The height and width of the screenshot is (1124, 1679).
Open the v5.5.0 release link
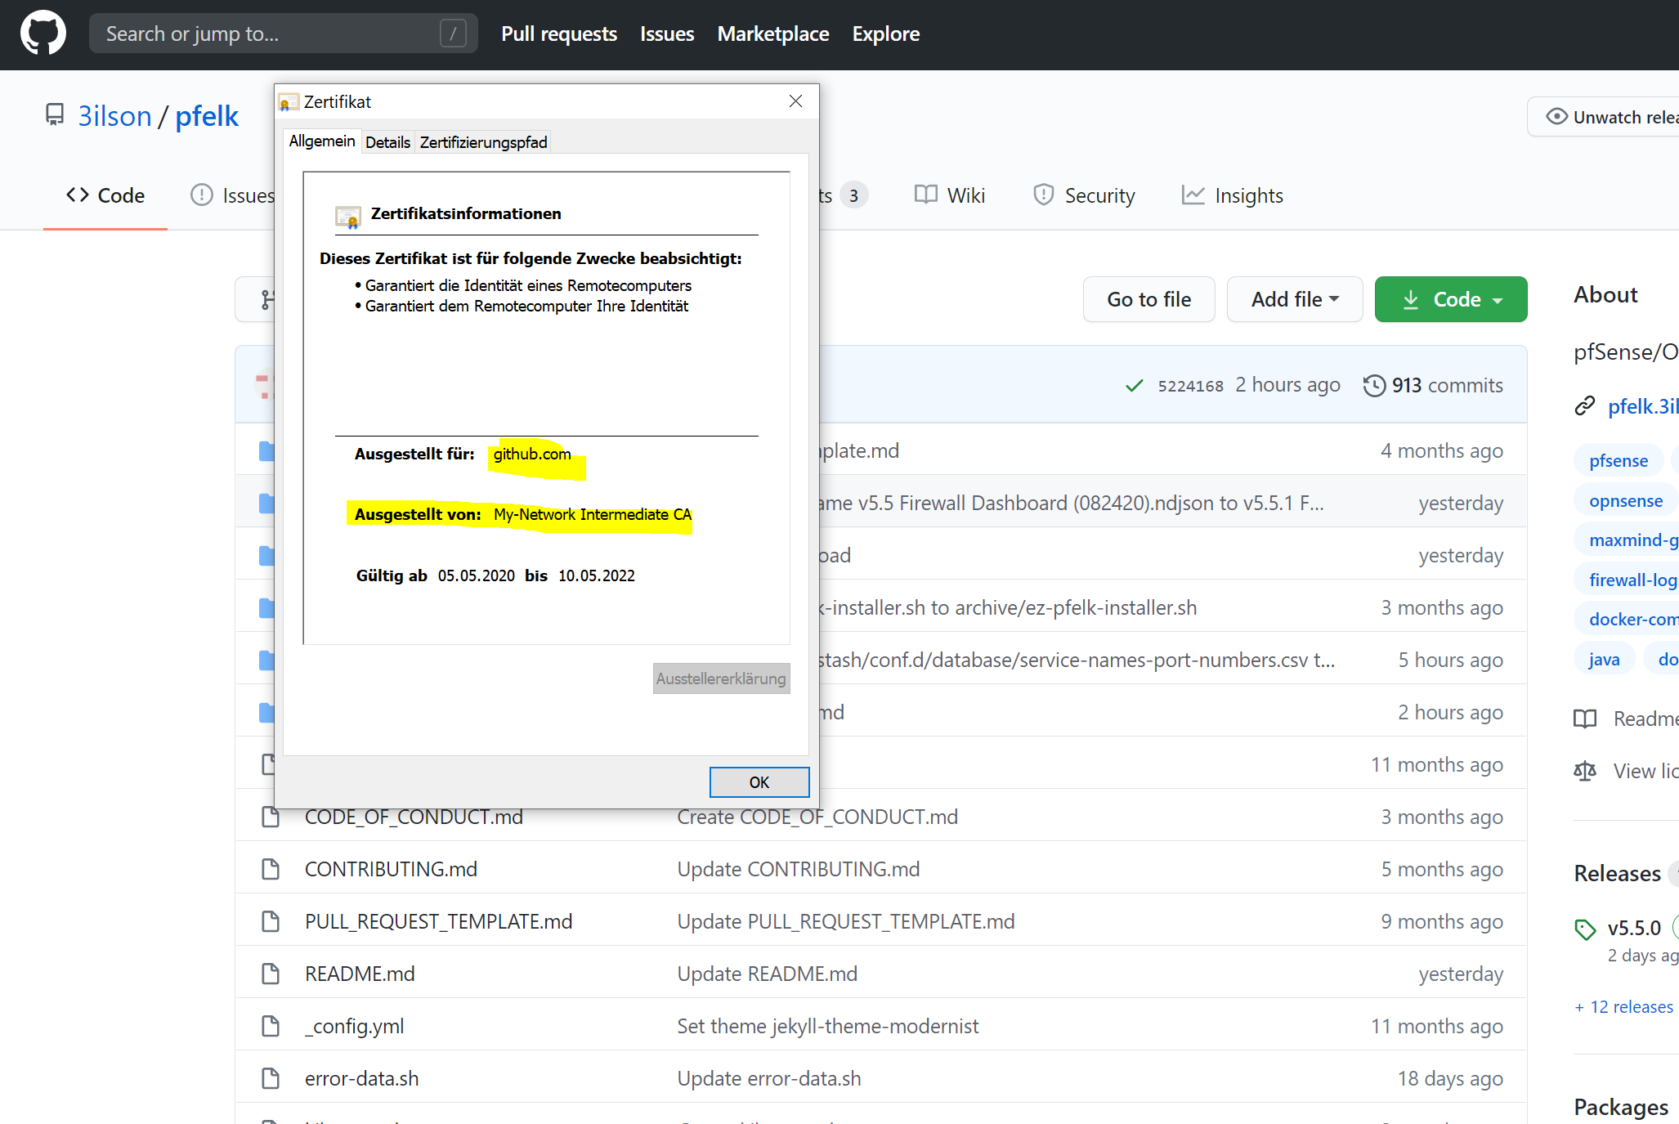click(1634, 929)
